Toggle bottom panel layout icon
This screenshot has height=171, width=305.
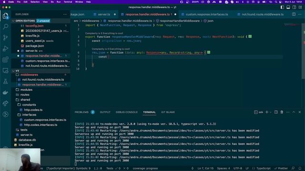[x=288, y=7]
